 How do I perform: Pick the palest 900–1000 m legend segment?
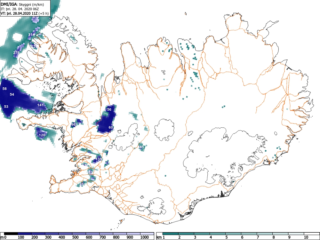[133, 234]
